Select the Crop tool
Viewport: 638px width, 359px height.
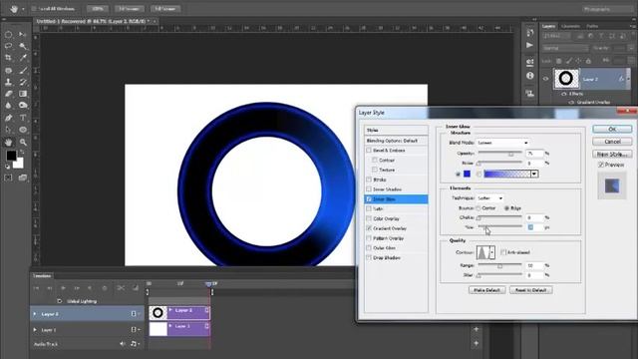pyautogui.click(x=8, y=58)
